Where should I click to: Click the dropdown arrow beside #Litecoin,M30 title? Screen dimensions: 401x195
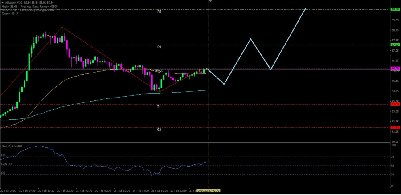pyautogui.click(x=2, y=3)
